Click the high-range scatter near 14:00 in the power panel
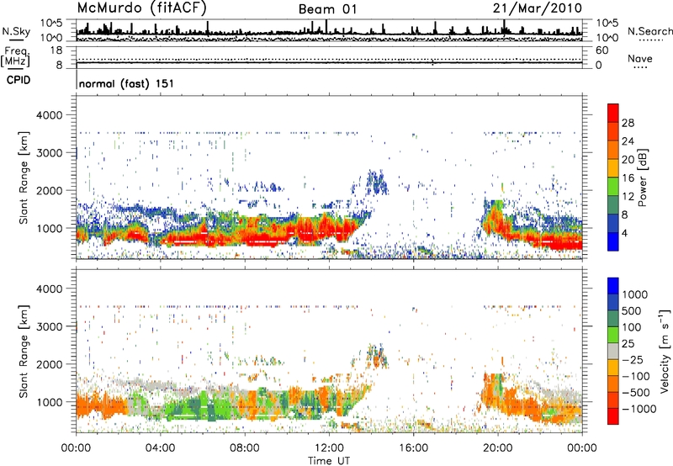673x466 pixels. click(x=376, y=182)
